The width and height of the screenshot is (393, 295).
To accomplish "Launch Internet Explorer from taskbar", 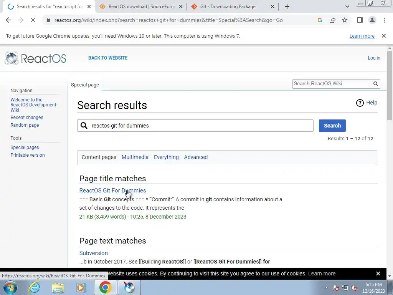I will 34,287.
